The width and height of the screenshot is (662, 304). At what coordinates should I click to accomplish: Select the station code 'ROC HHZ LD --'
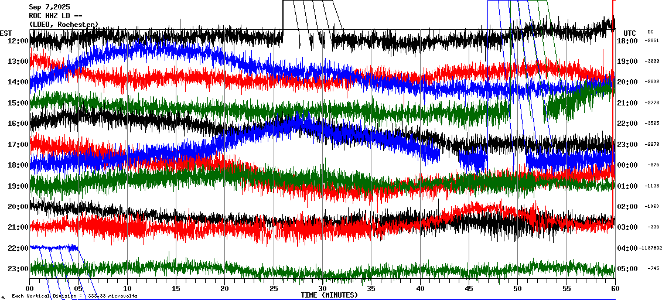click(x=55, y=16)
